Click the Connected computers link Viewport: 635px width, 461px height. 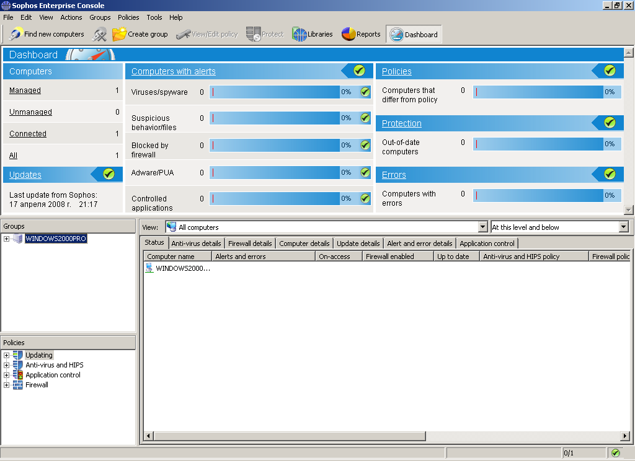click(27, 134)
